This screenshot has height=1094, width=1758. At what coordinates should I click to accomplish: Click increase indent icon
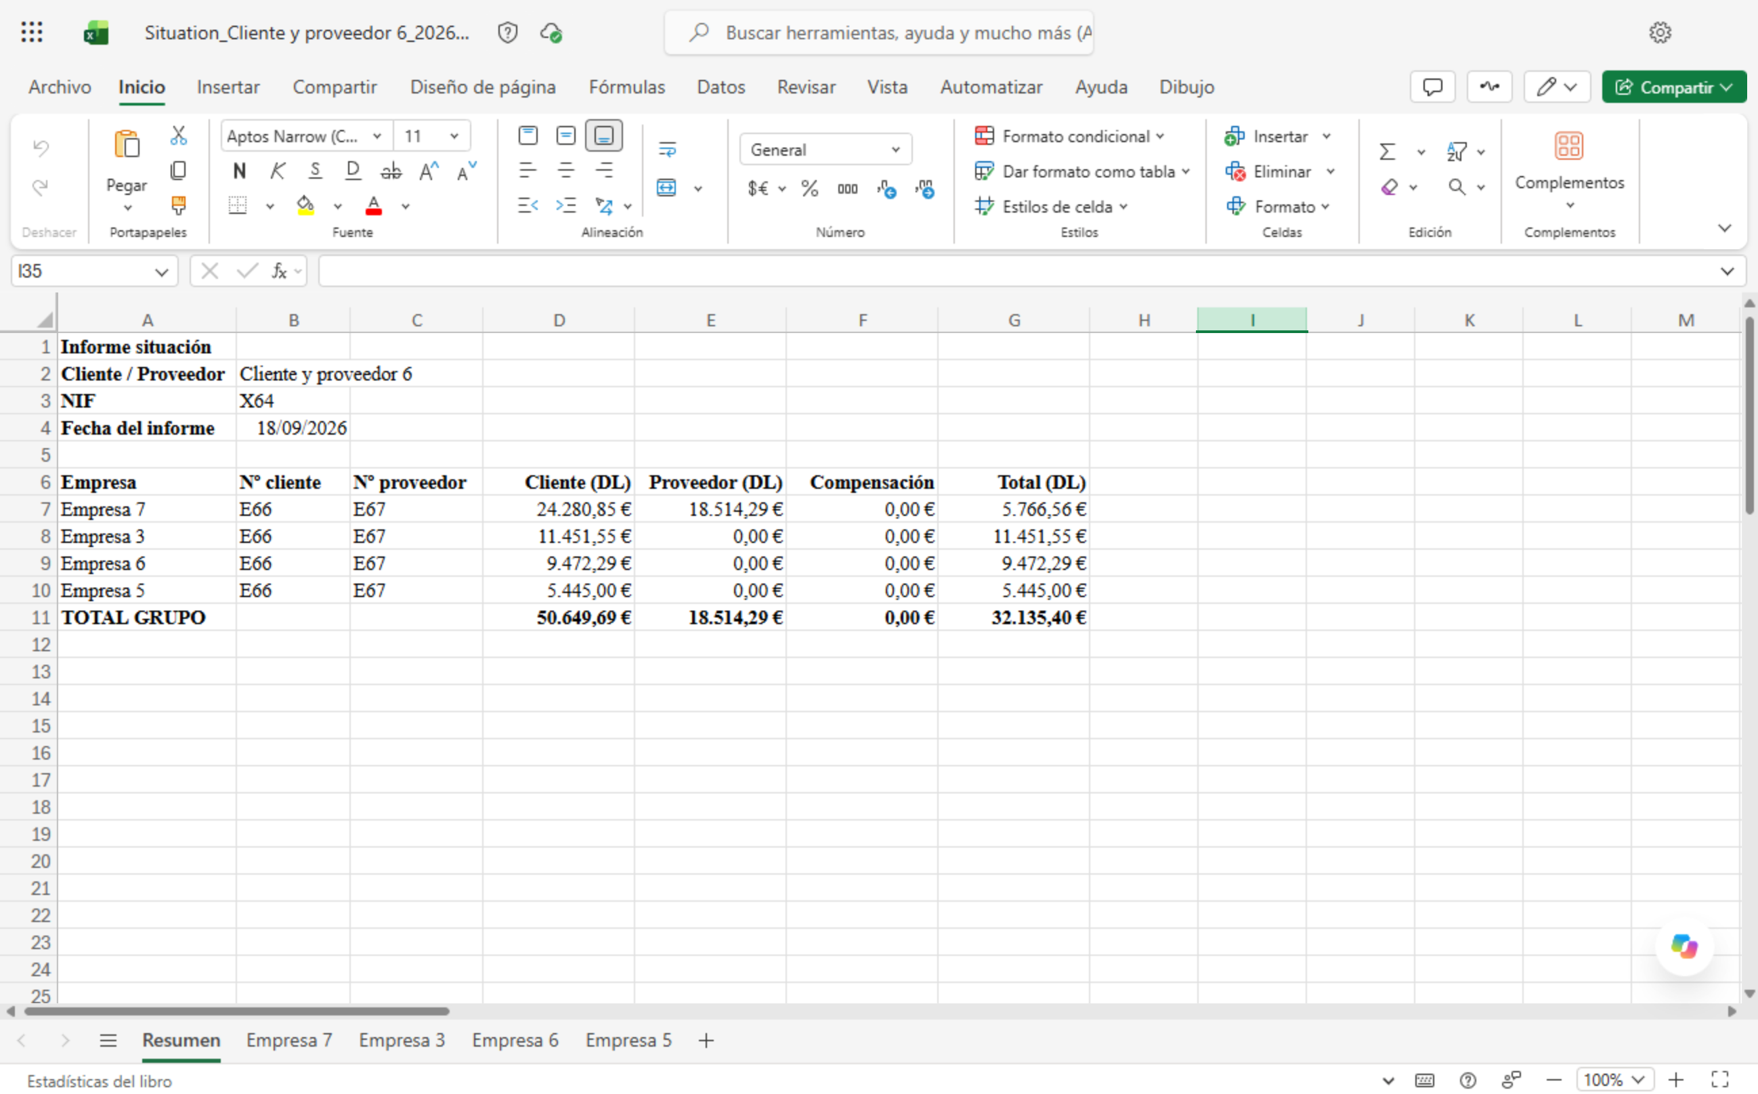pos(566,206)
